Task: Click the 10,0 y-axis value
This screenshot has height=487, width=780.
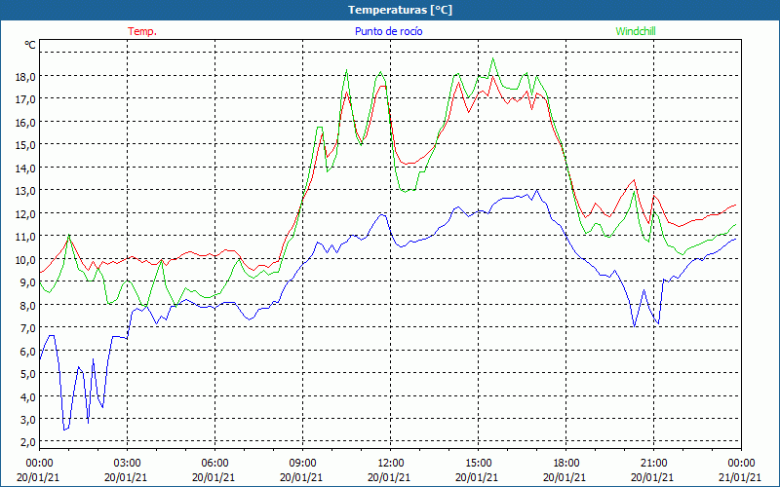Action: click(x=26, y=259)
